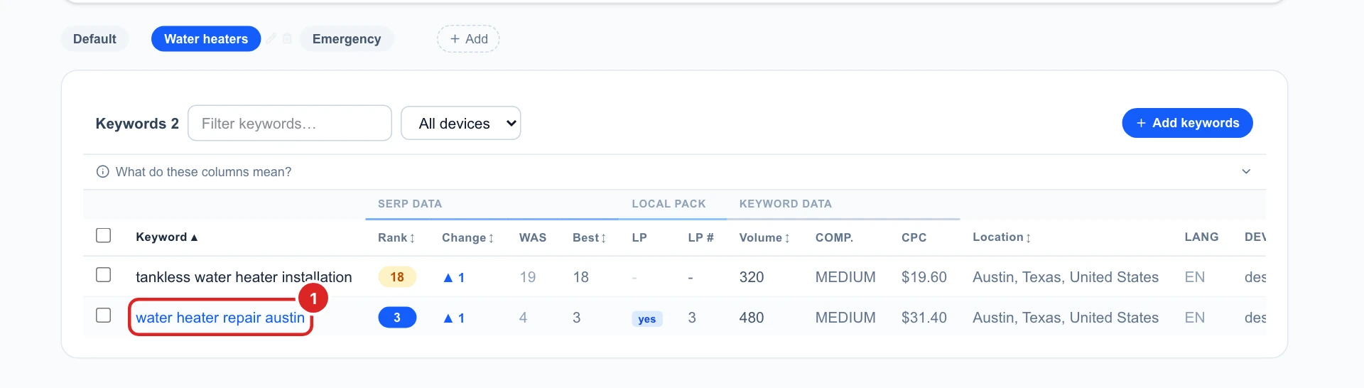Click the SERP DATA section label

tap(410, 204)
